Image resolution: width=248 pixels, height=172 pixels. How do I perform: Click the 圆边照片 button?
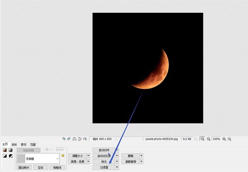click(x=24, y=167)
